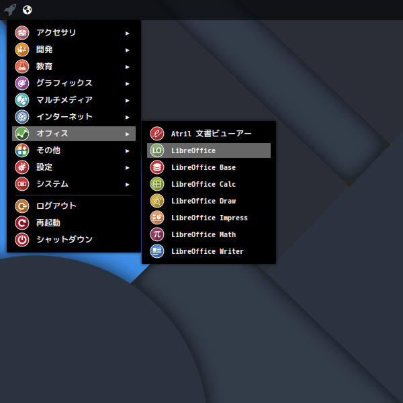Launch LibreOffice Base
The image size is (403, 403).
pos(209,167)
